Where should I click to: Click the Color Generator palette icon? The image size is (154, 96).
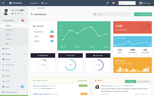[3, 92]
